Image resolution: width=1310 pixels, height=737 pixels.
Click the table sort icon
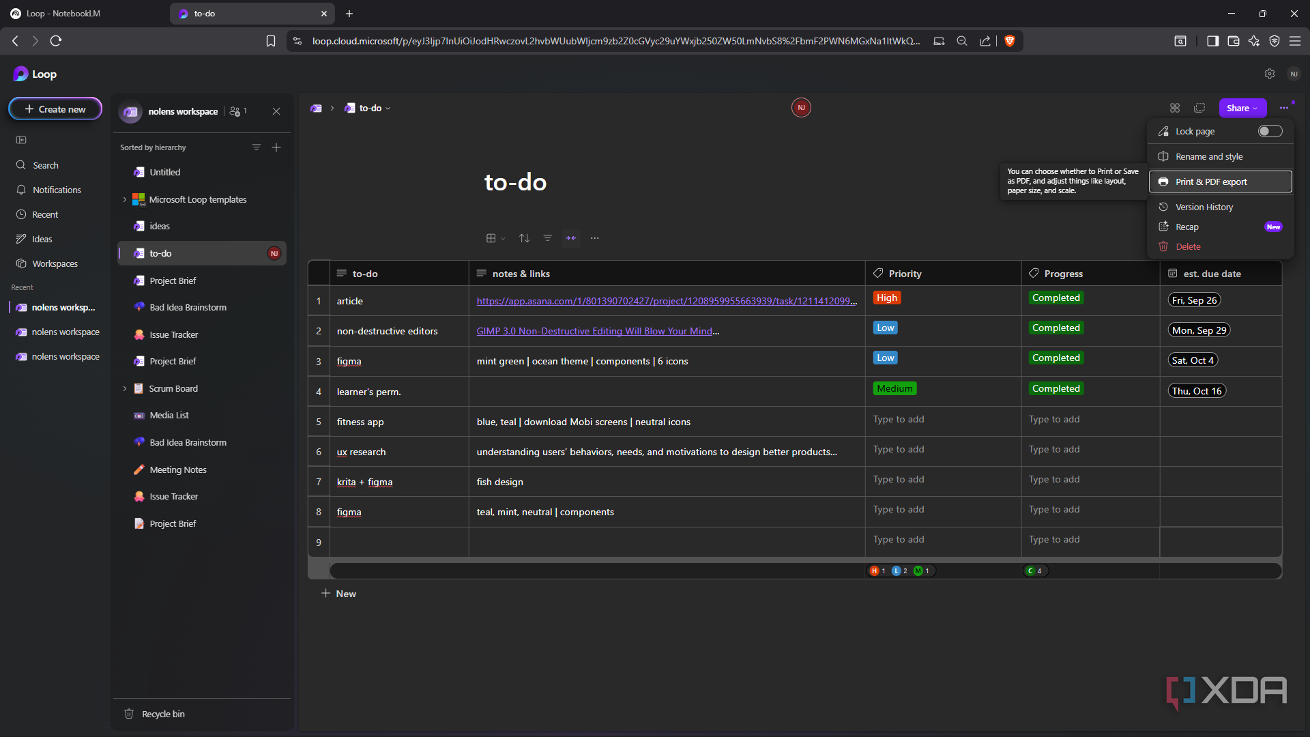click(x=524, y=238)
